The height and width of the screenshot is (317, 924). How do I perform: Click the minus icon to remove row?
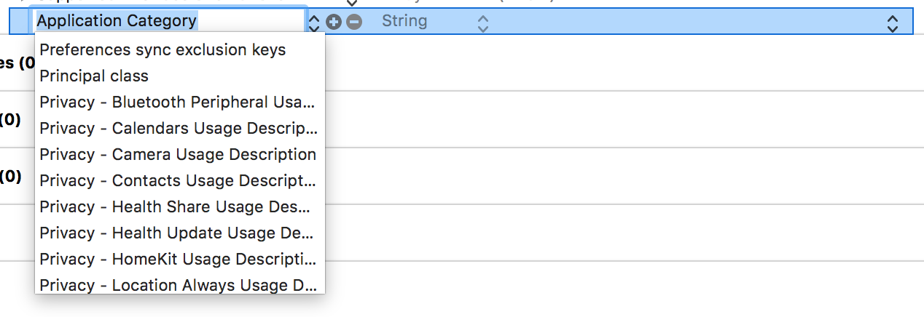click(353, 22)
